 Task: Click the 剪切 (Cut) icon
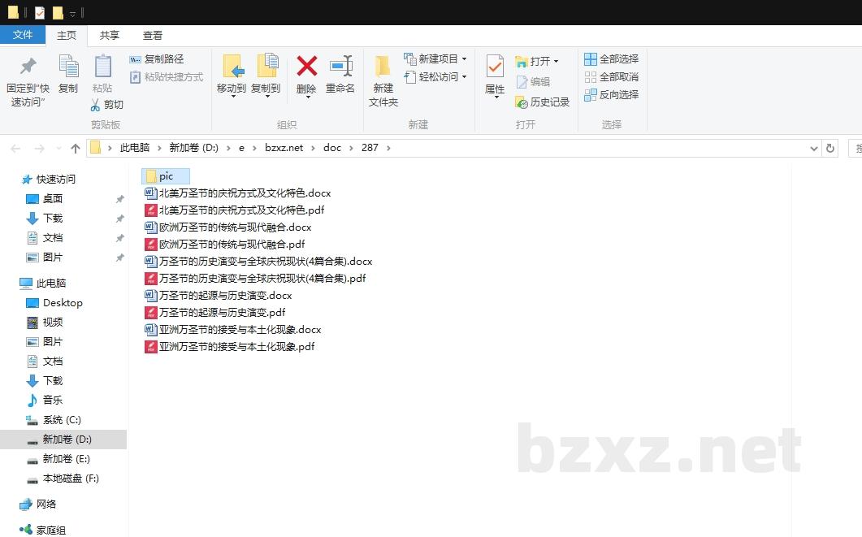pyautogui.click(x=94, y=104)
